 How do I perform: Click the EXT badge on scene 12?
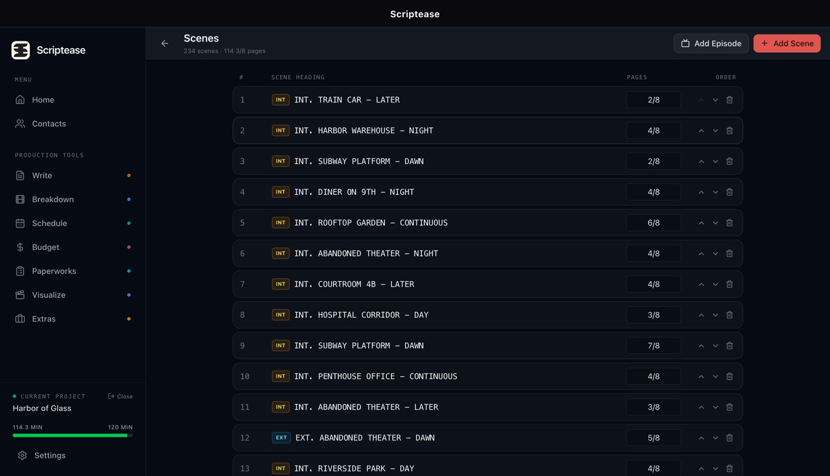point(281,438)
